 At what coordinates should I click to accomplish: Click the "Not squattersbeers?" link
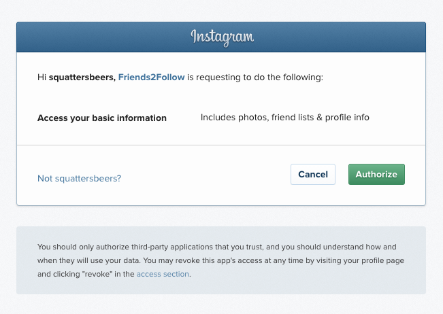(x=79, y=178)
